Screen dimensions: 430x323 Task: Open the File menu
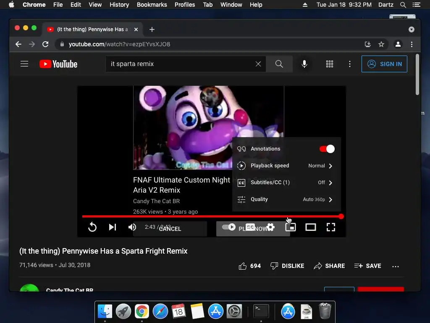[x=58, y=5]
